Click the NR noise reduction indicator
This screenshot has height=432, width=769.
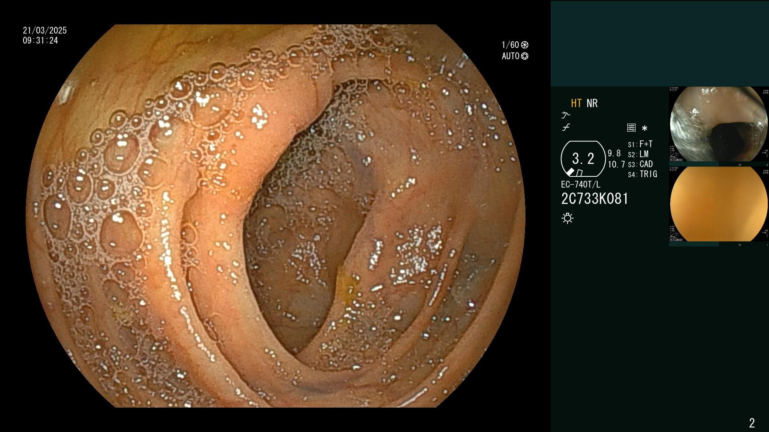point(592,104)
